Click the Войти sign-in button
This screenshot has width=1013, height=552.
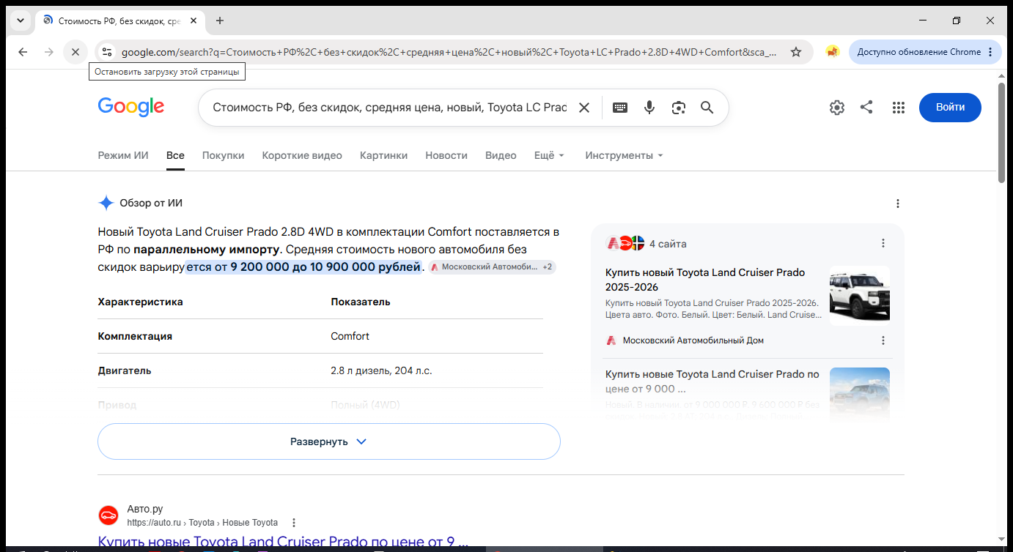click(950, 108)
